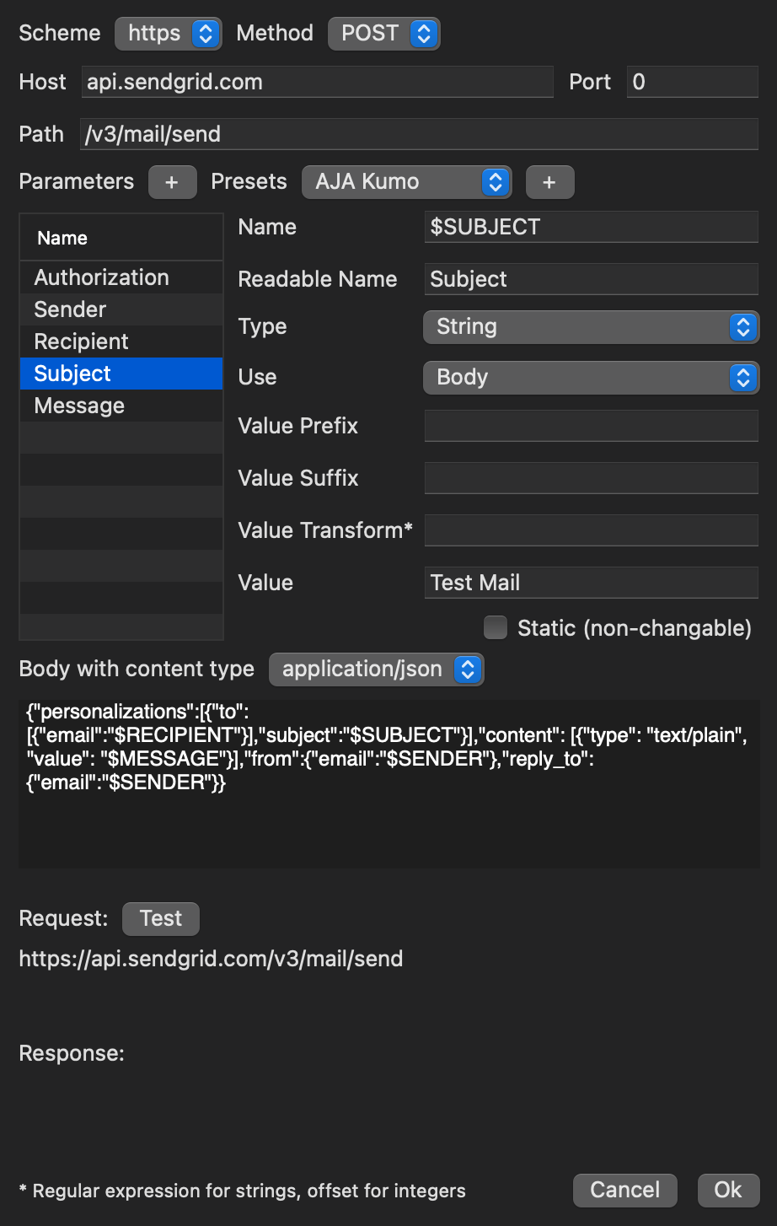Open the Method POST dropdown
The height and width of the screenshot is (1226, 777).
pyautogui.click(x=383, y=34)
